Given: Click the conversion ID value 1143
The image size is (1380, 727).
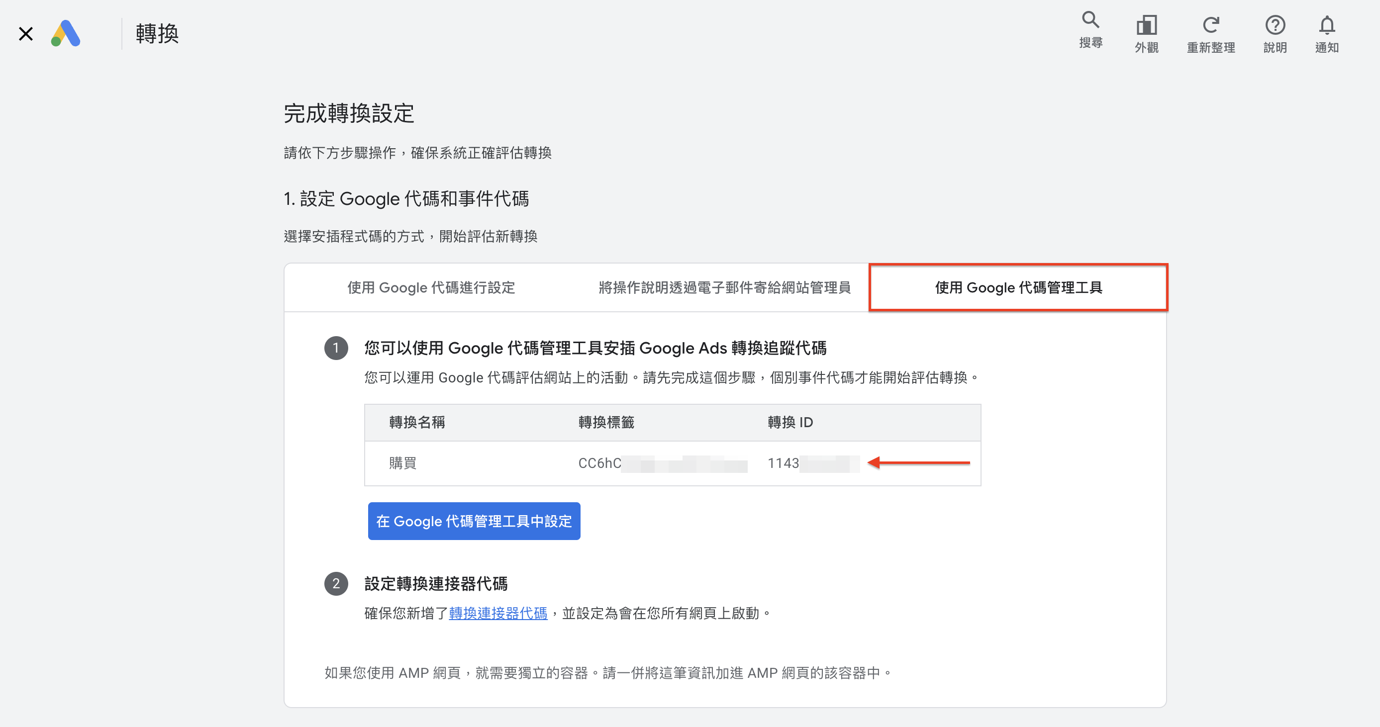Looking at the screenshot, I should [813, 463].
